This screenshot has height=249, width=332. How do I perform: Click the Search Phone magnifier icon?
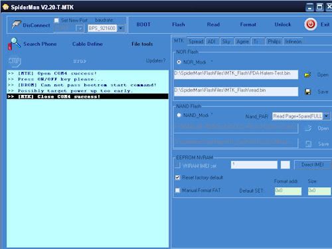[x=15, y=44]
